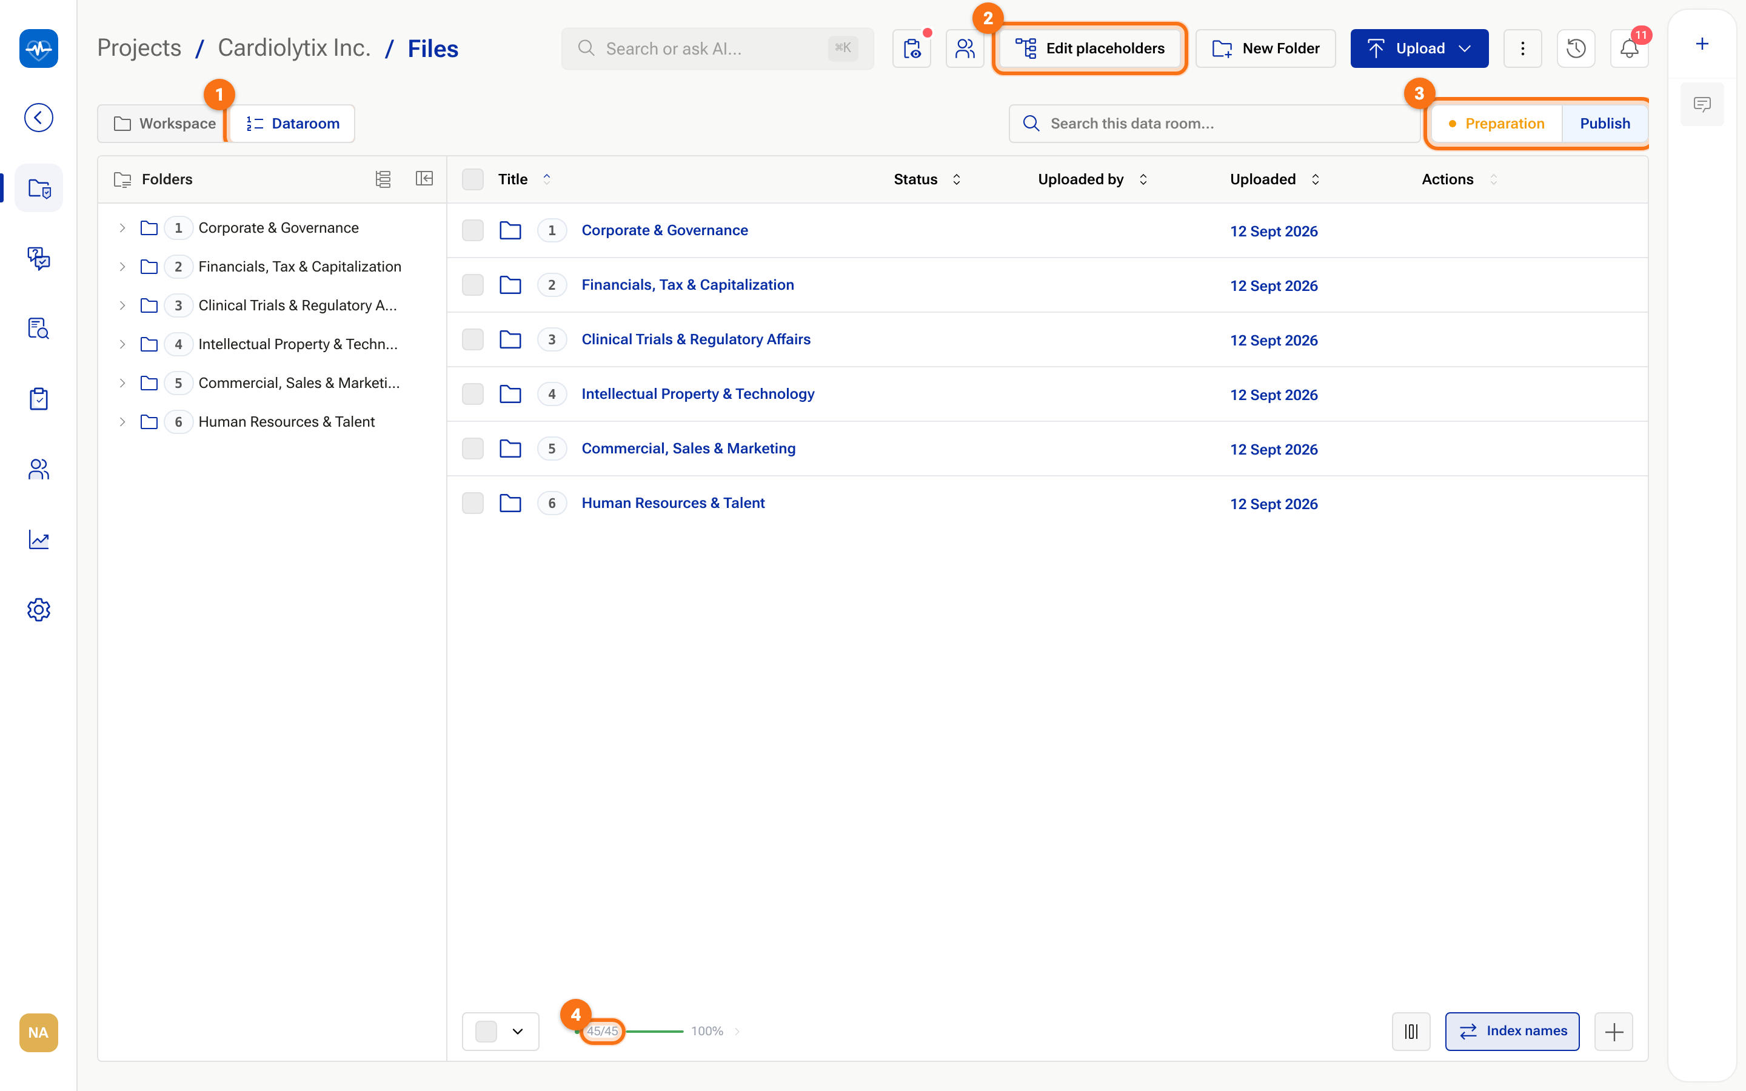
Task: Check the Financials, Tax & Capitalization row checkbox
Action: (x=473, y=285)
